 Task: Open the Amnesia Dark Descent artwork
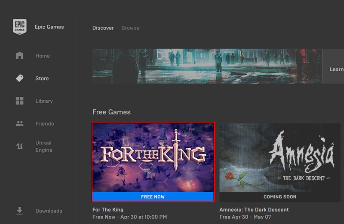(x=280, y=157)
